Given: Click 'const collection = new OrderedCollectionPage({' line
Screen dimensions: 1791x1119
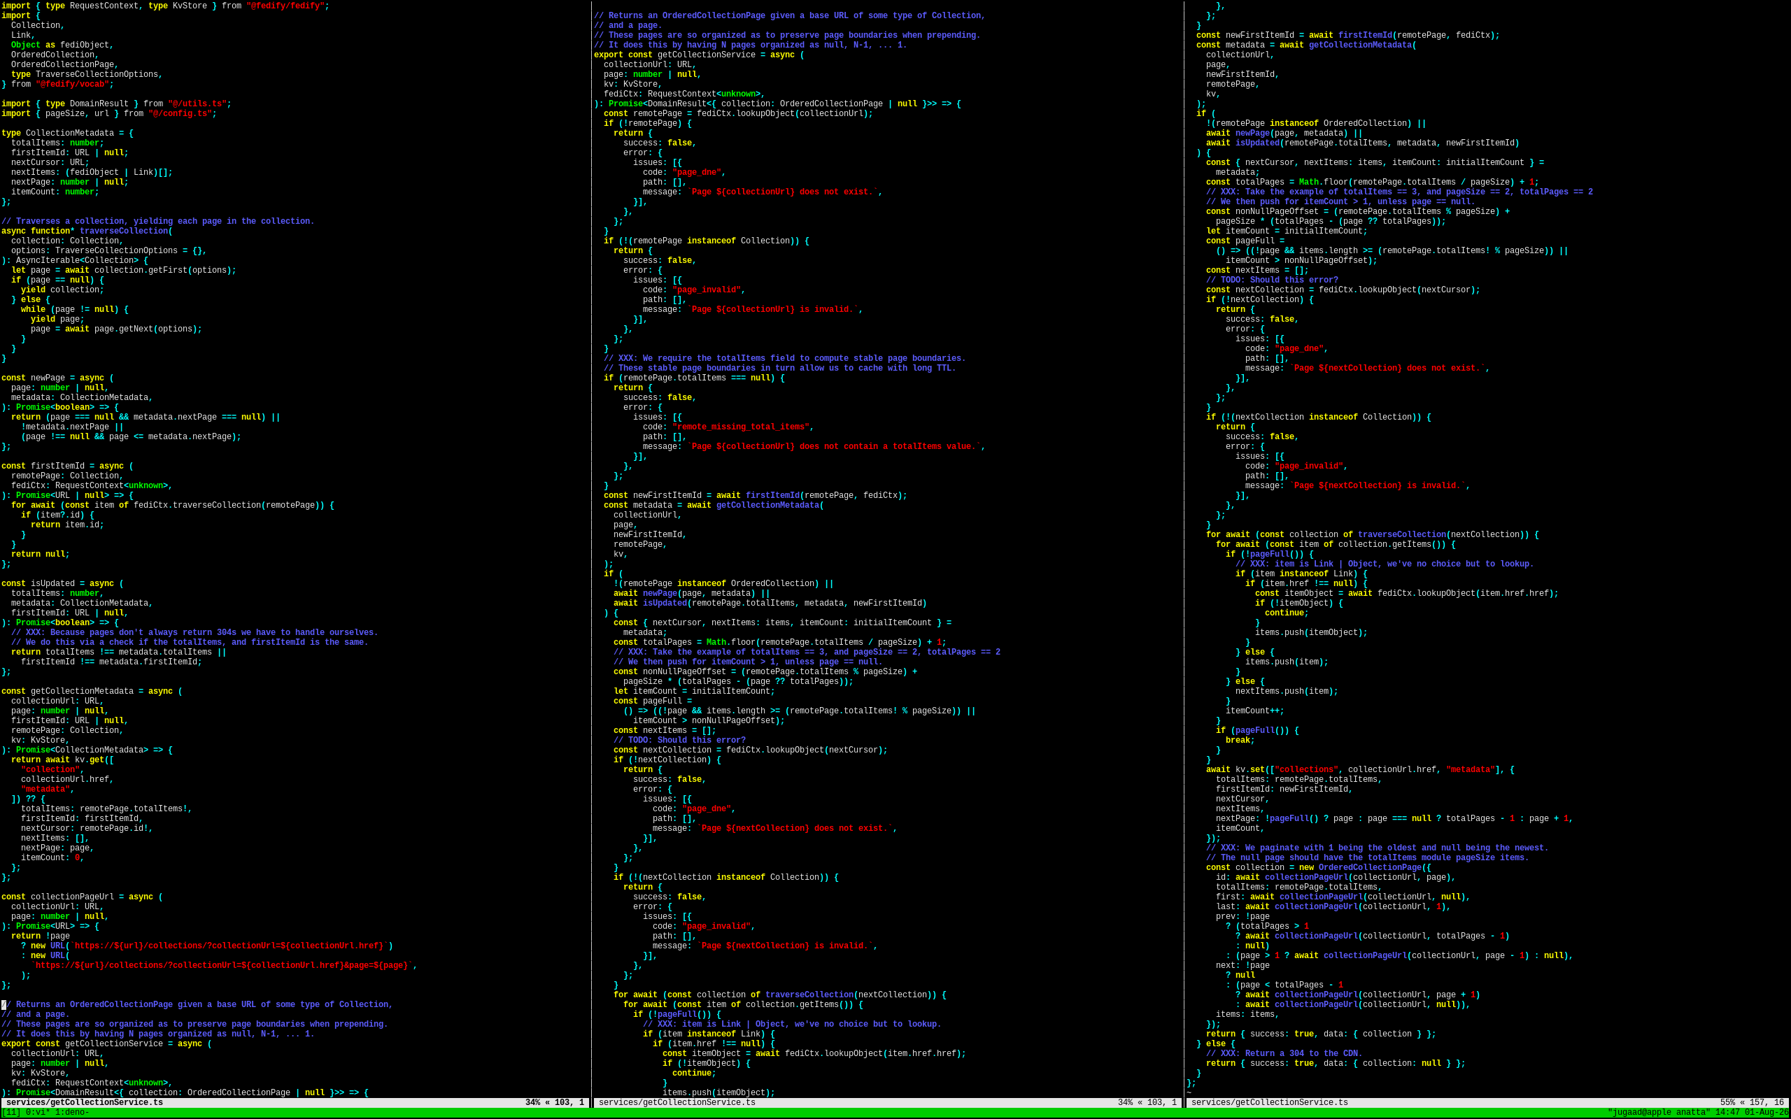Looking at the screenshot, I should 1319,867.
